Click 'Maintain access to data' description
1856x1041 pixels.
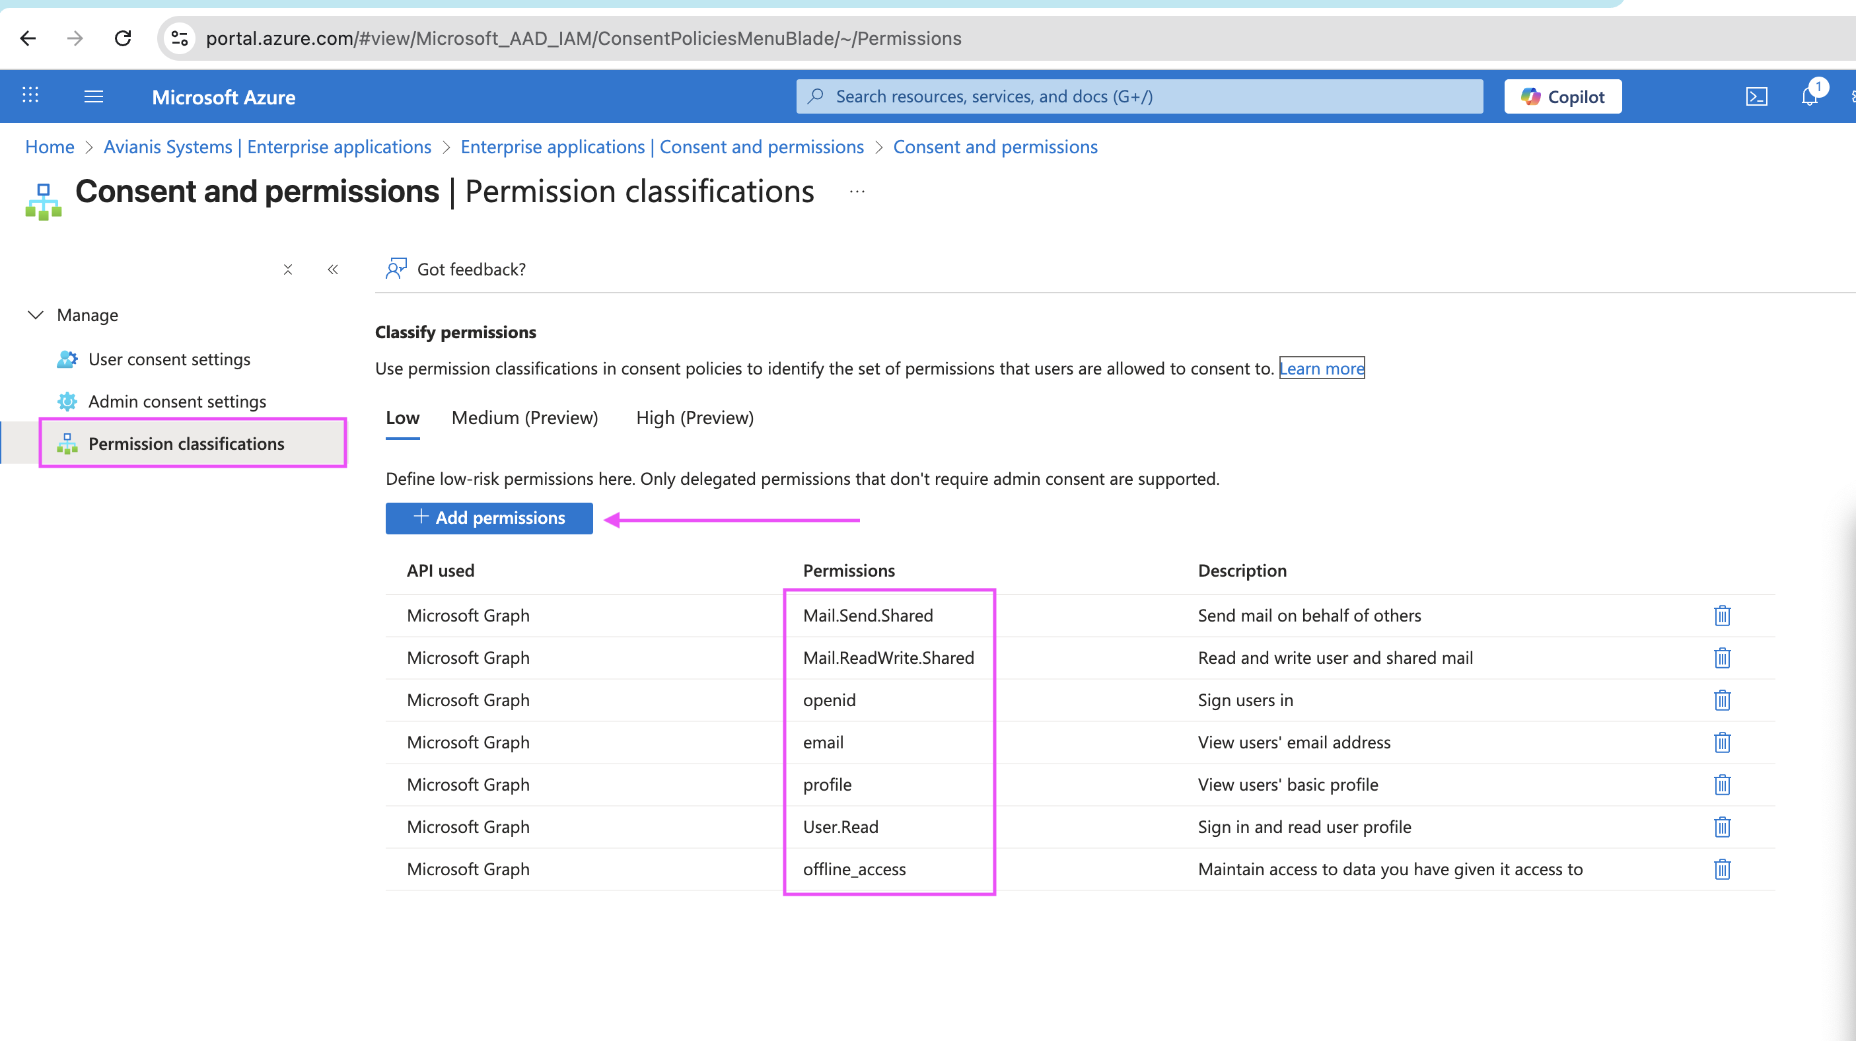[x=1390, y=869]
